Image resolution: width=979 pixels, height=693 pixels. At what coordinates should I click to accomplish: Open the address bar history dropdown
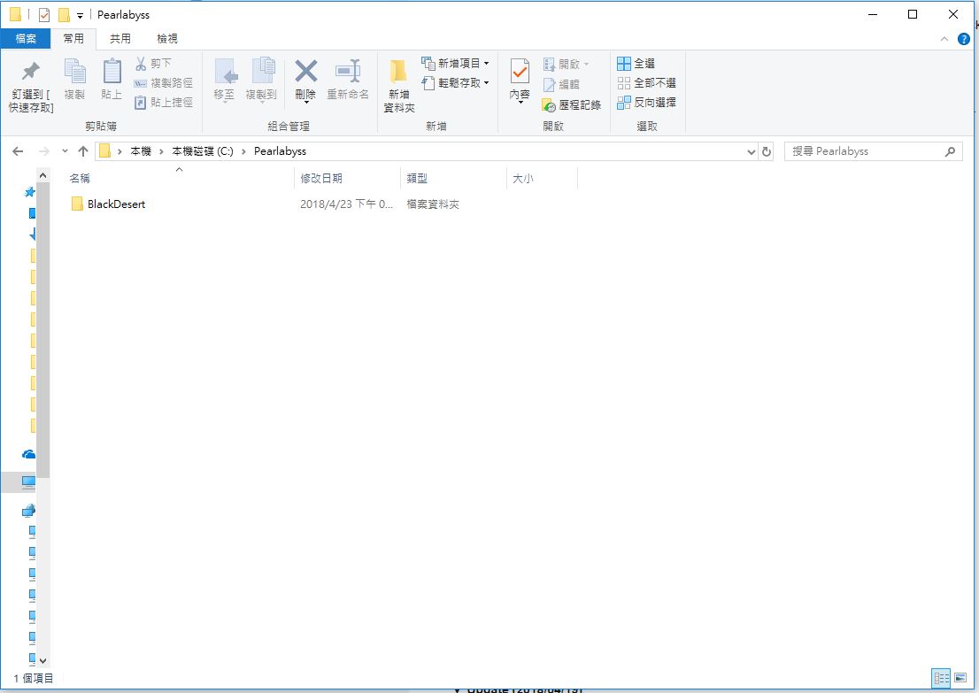pyautogui.click(x=752, y=151)
